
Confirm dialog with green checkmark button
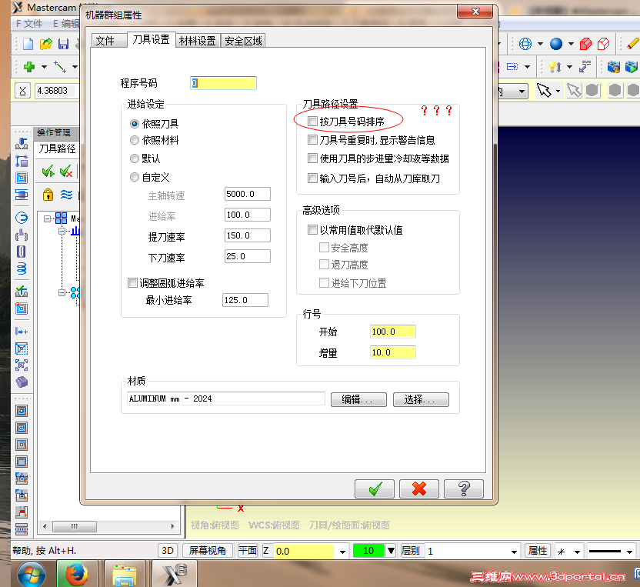pyautogui.click(x=375, y=489)
